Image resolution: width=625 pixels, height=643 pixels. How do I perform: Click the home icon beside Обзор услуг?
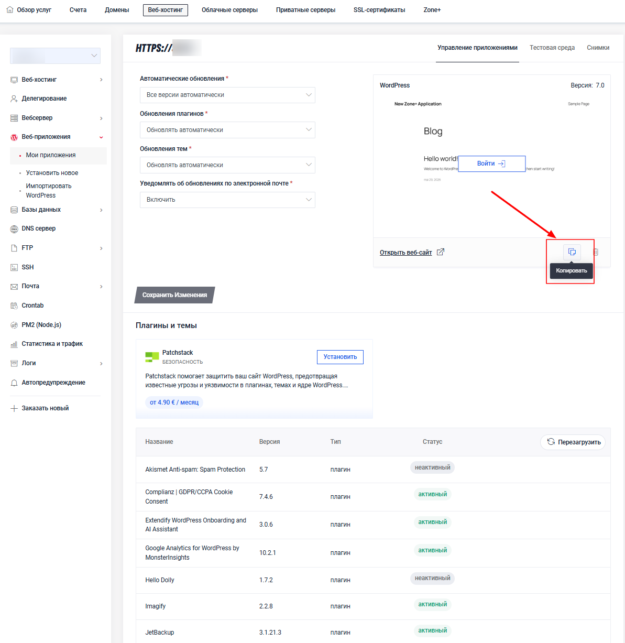(10, 9)
